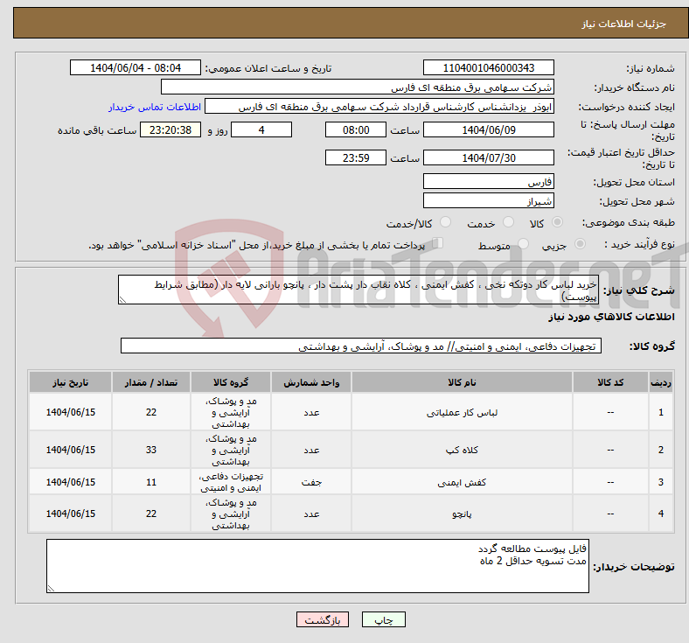Click the تعداد / مقدار column header
Viewport: 689px width, 643px height.
[151, 382]
